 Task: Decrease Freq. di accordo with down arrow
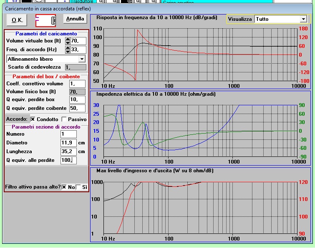[x=68, y=52]
